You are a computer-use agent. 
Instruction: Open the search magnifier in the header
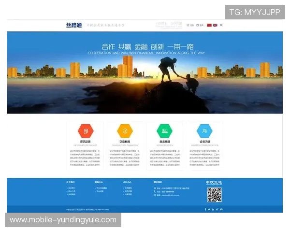pyautogui.click(x=221, y=25)
